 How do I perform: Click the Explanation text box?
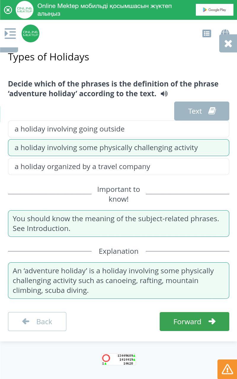[118, 280]
